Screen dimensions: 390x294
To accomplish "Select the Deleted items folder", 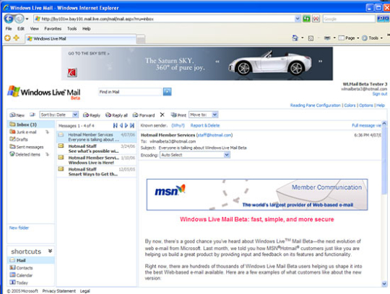I will pyautogui.click(x=25, y=154).
